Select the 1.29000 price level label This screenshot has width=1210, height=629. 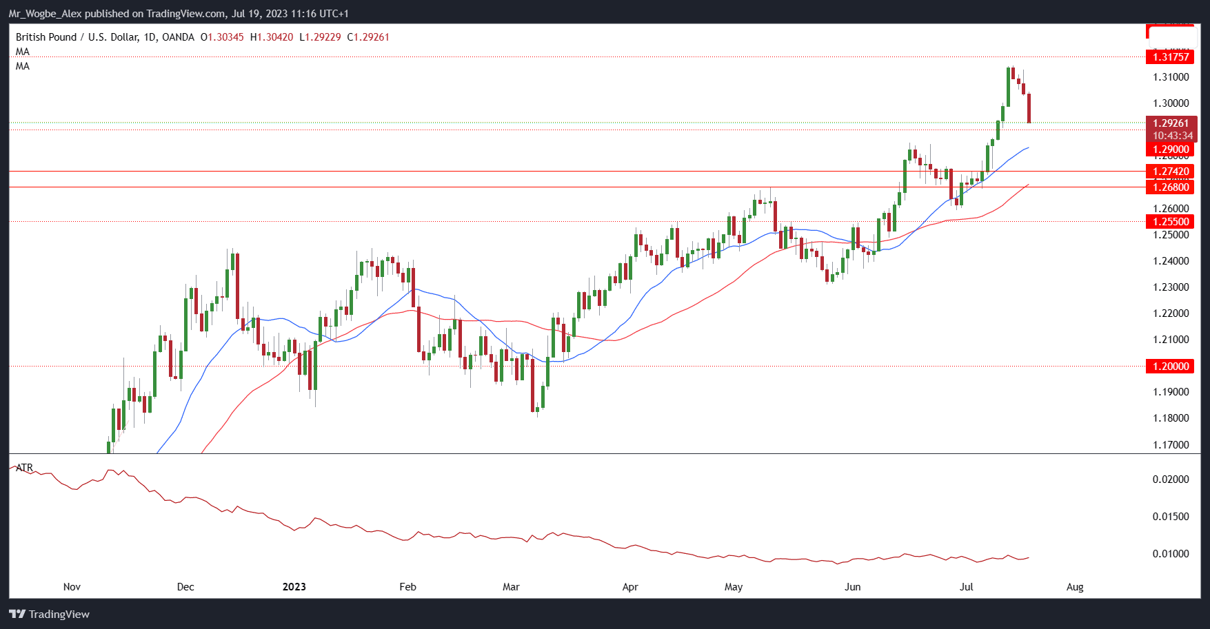click(1170, 149)
